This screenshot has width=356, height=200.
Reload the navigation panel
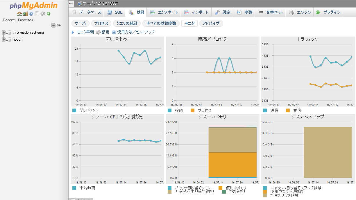tap(49, 14)
